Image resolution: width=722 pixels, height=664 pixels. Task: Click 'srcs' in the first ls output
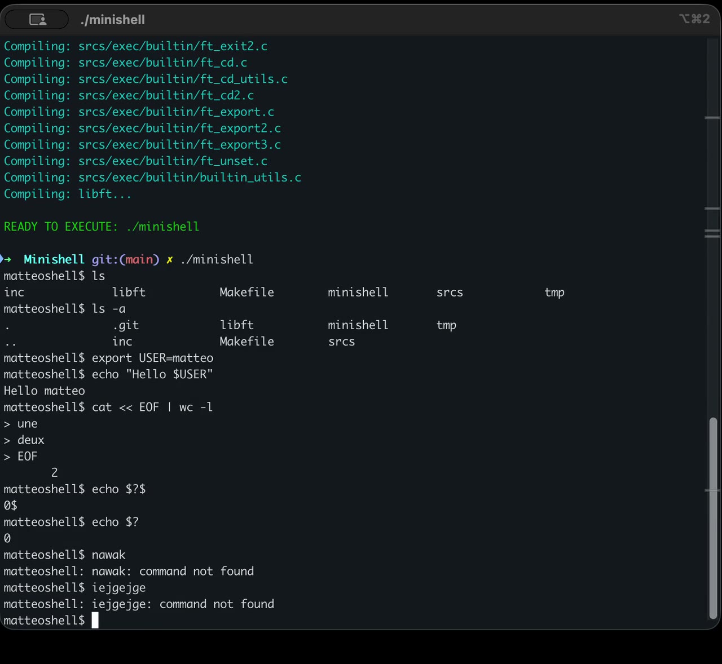[x=450, y=293]
